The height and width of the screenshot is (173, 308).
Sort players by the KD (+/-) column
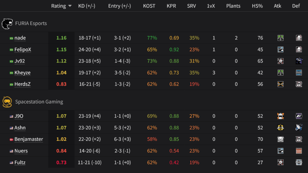coord(86,6)
